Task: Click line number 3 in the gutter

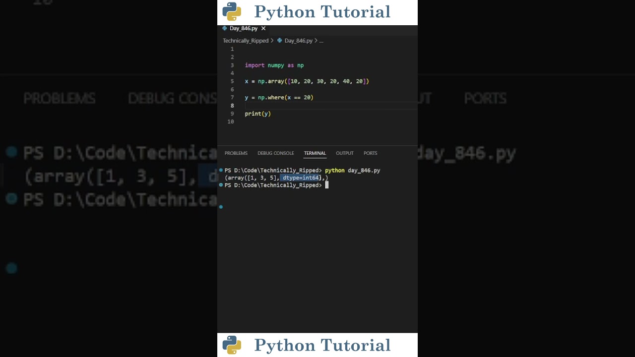Action: (232, 65)
